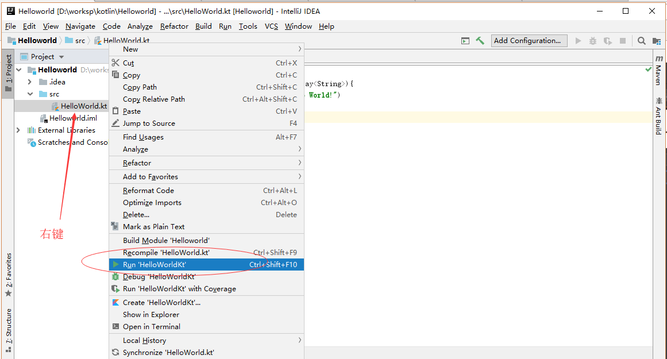Click the Stop square toolbar icon
The height and width of the screenshot is (359, 667).
tap(623, 41)
